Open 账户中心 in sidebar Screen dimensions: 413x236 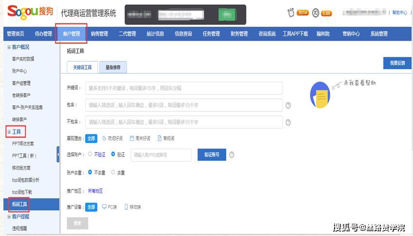19,71
